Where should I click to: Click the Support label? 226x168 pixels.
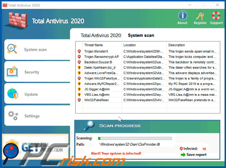coord(216,23)
